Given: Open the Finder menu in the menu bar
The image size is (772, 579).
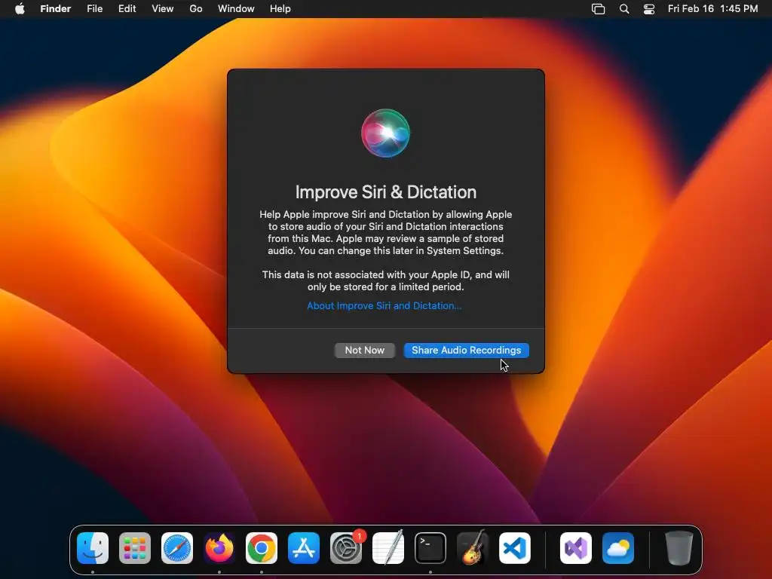Looking at the screenshot, I should click(55, 9).
